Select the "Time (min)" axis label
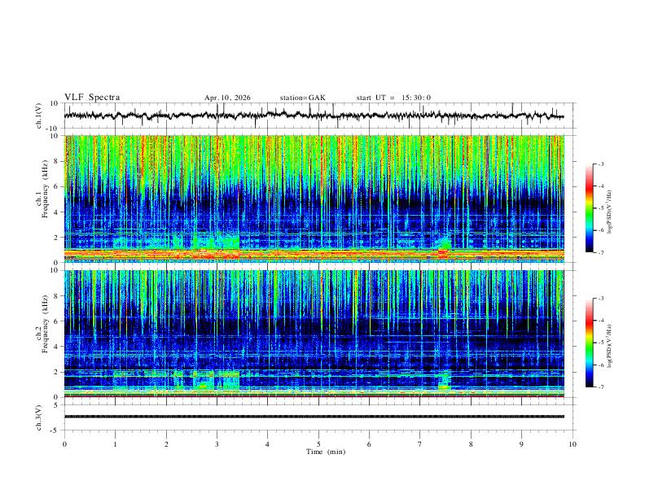 326,452
